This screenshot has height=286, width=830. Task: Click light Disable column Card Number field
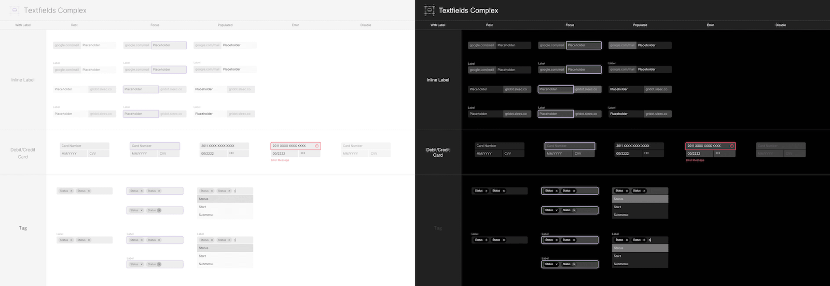[x=366, y=146]
